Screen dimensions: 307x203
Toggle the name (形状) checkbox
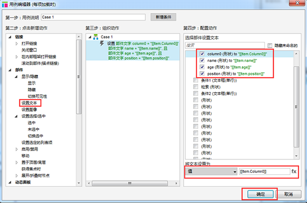(202, 60)
